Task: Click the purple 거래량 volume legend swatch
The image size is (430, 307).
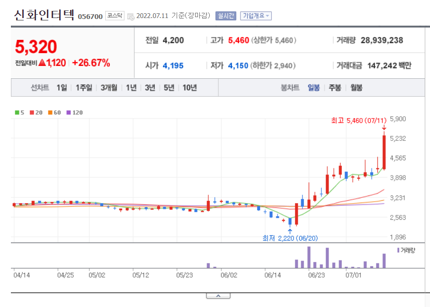Action: [398, 250]
